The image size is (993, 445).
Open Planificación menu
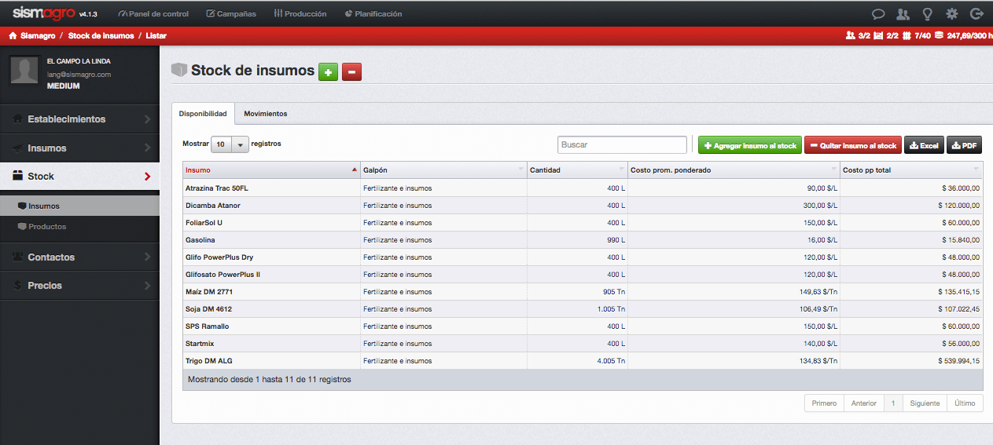(x=373, y=13)
